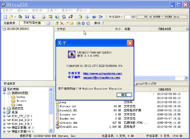Click the blue gear settings icon

pos(83,23)
